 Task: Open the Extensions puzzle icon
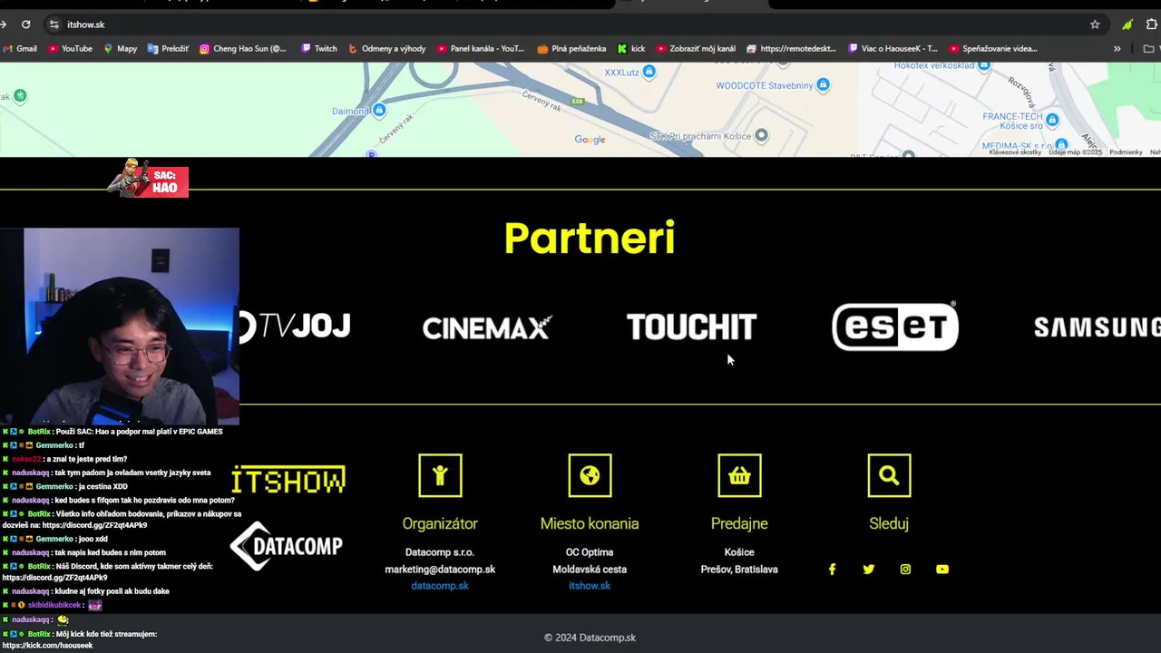[x=1152, y=24]
